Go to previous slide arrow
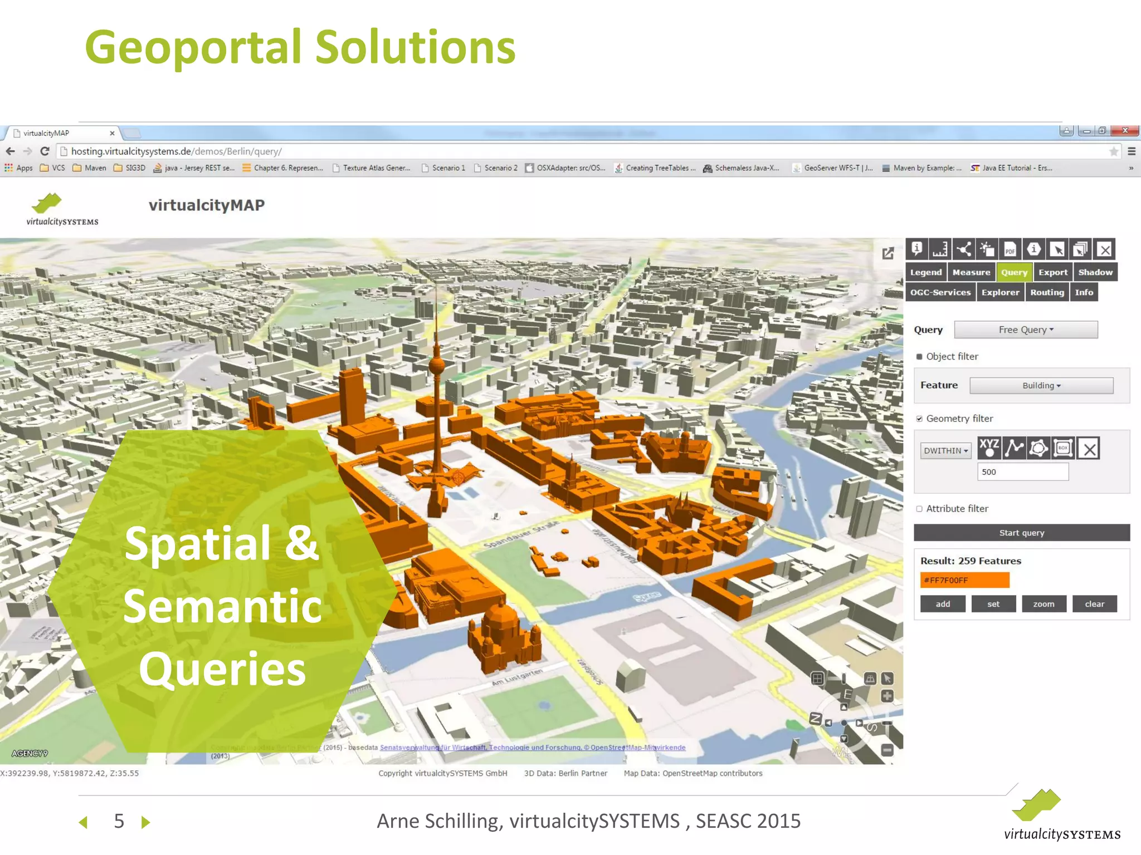 click(x=84, y=822)
